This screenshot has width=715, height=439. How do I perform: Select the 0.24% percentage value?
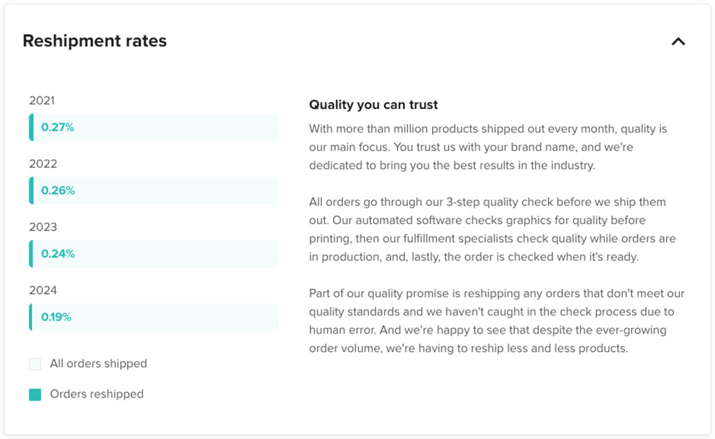click(58, 254)
